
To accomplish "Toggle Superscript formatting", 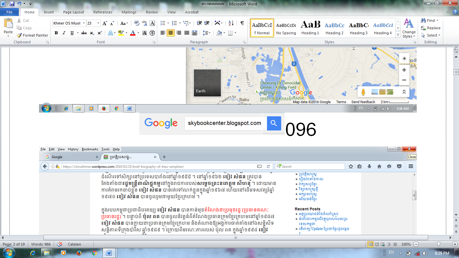I will point(100,33).
